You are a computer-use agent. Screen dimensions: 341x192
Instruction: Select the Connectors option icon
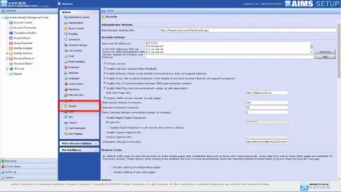66,39
